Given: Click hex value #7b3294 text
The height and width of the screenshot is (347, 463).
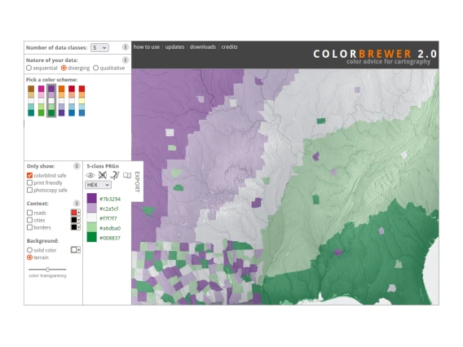Looking at the screenshot, I should (110, 200).
